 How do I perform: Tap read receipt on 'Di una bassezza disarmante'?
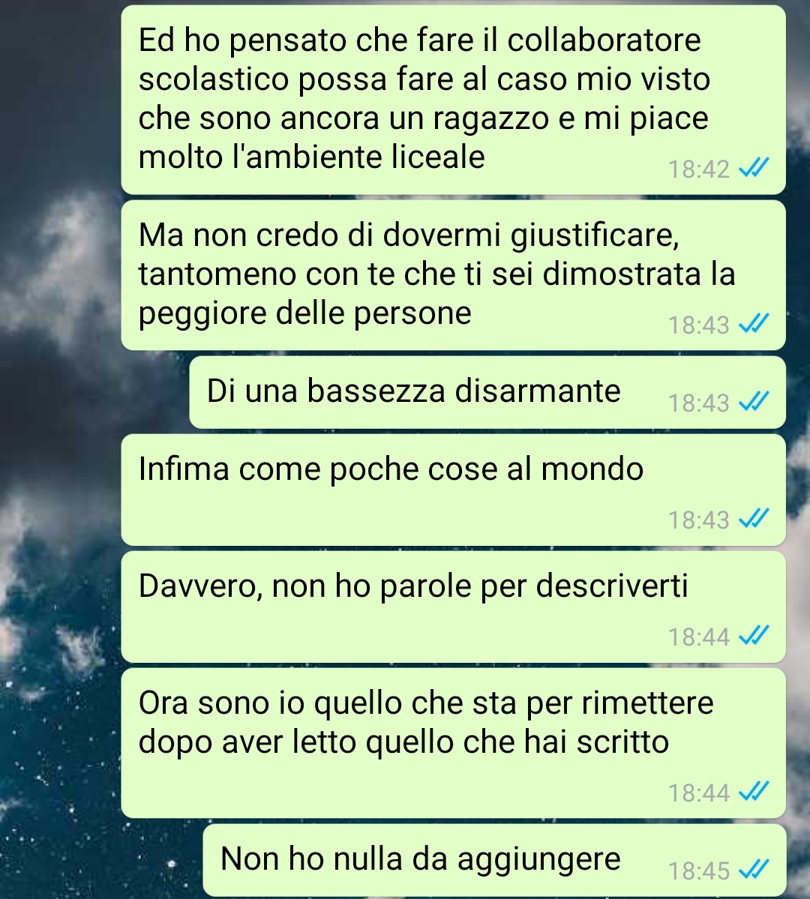click(753, 403)
